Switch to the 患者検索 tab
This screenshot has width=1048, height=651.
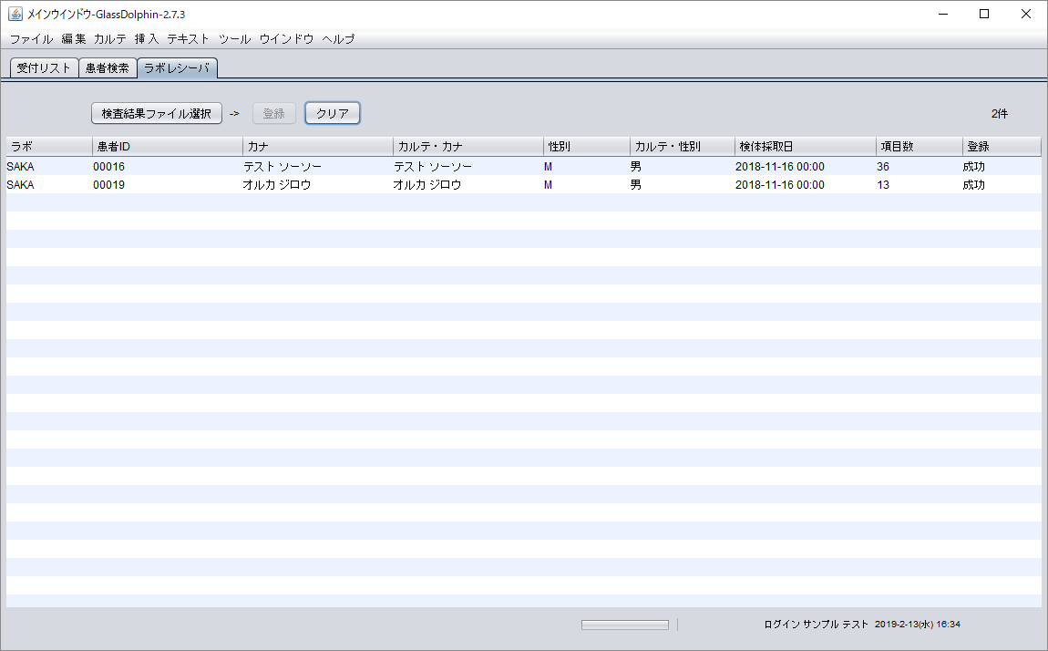pyautogui.click(x=108, y=68)
